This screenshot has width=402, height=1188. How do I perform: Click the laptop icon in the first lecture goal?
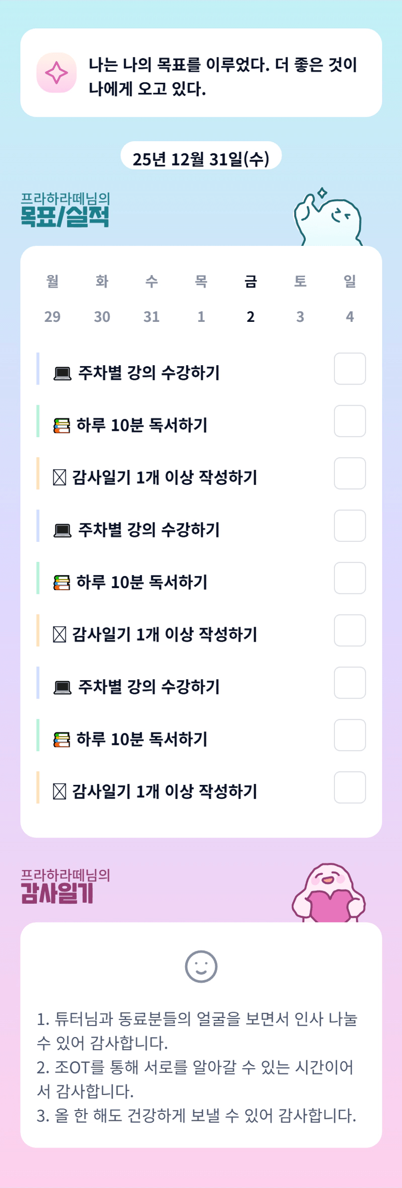62,373
